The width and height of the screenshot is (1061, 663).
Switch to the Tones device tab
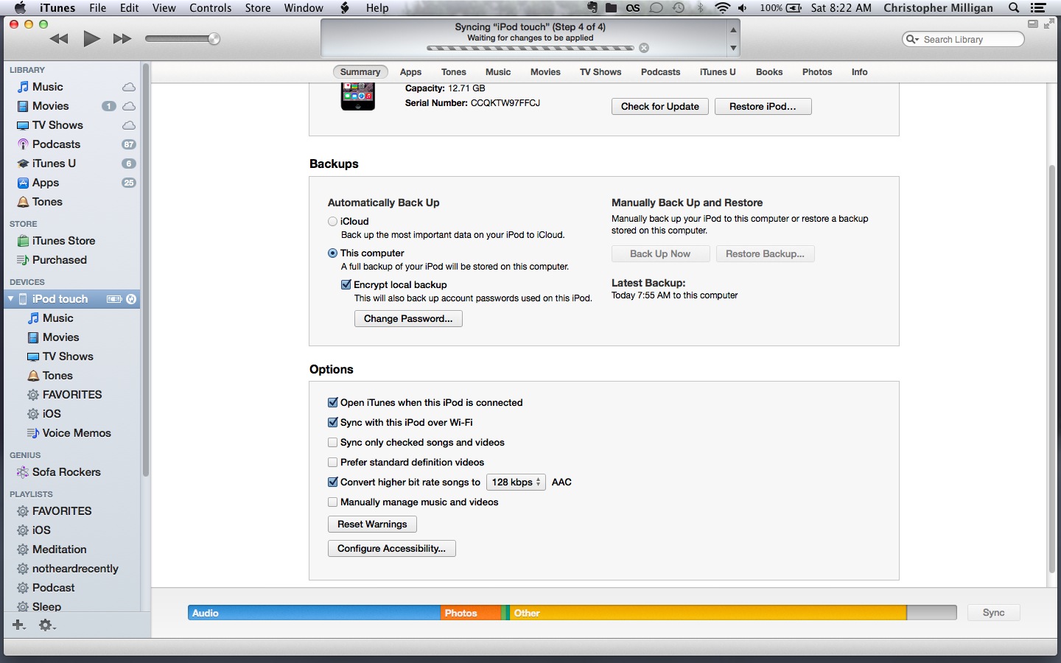coord(454,72)
